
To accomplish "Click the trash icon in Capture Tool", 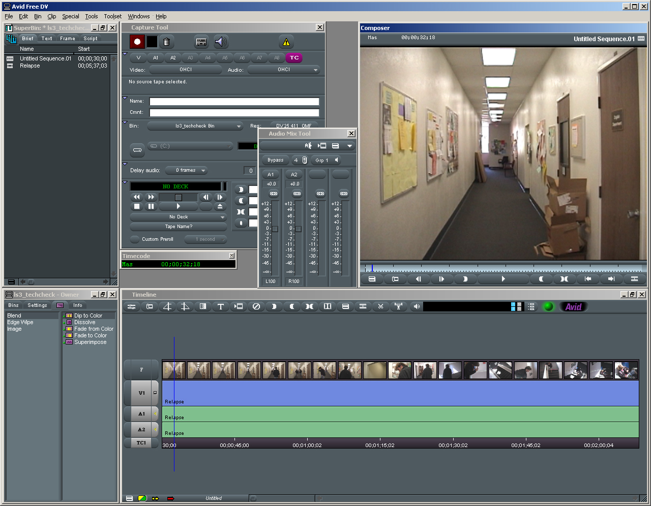I will click(x=166, y=42).
